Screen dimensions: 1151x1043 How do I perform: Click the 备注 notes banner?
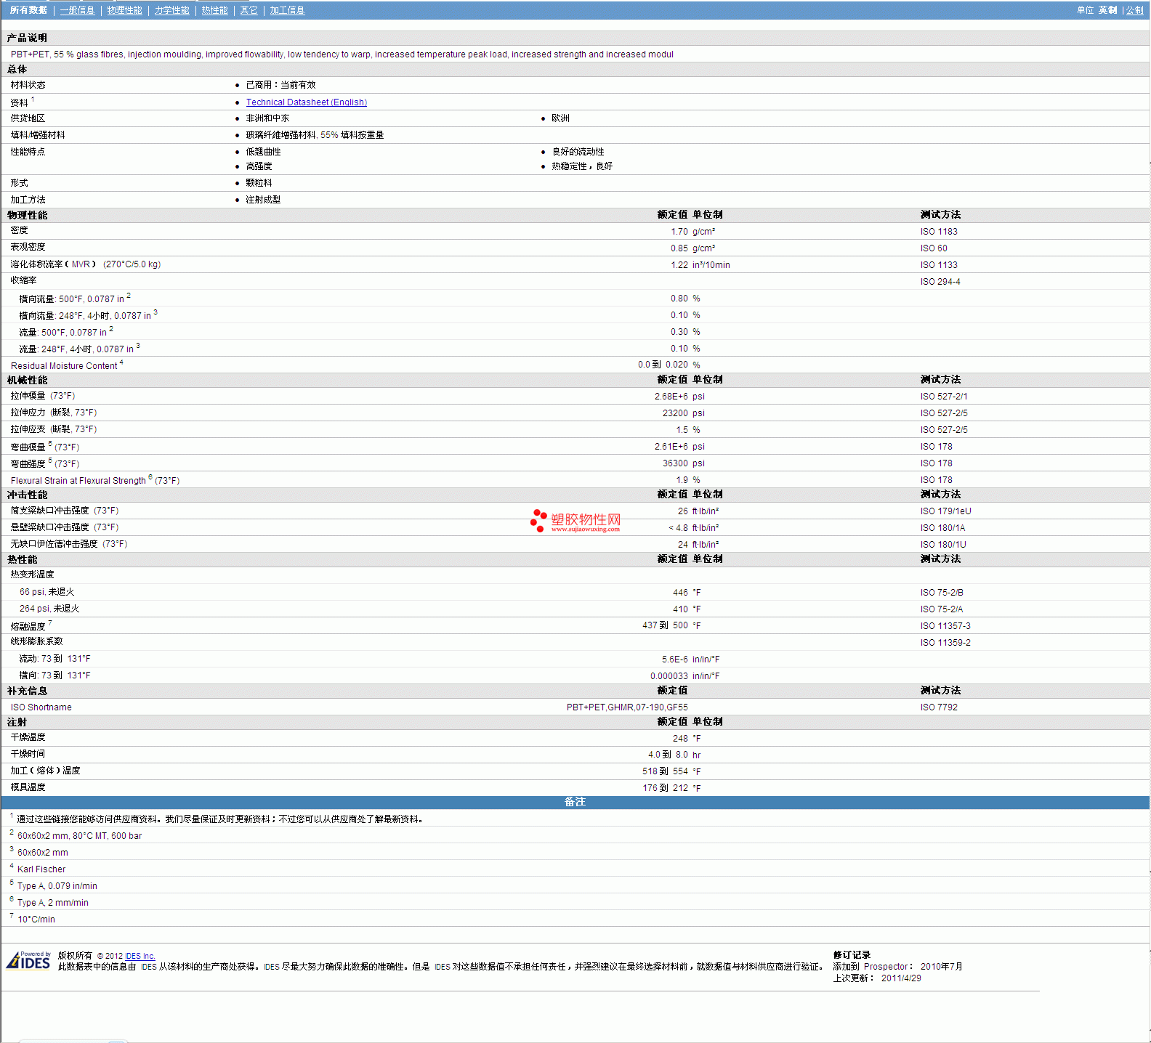pyautogui.click(x=575, y=802)
